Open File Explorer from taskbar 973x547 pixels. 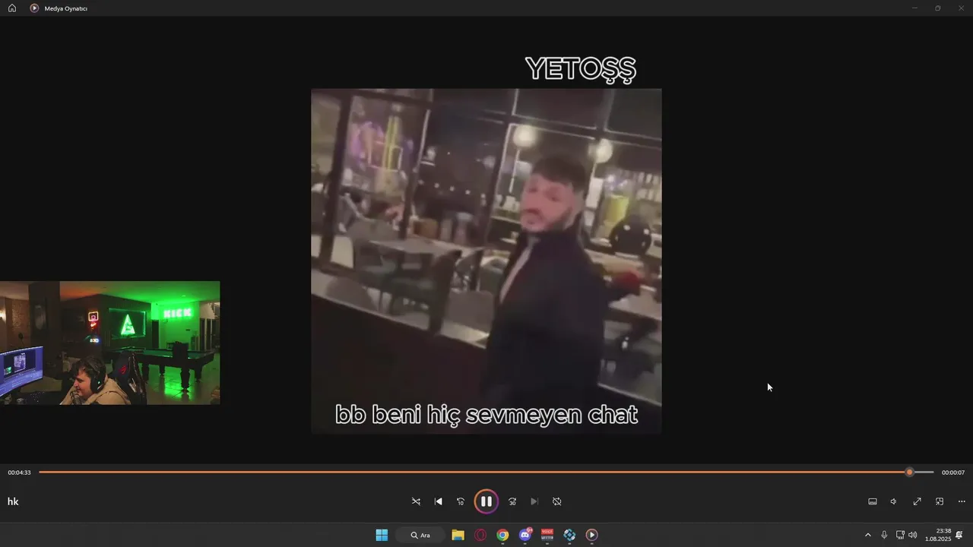(458, 535)
